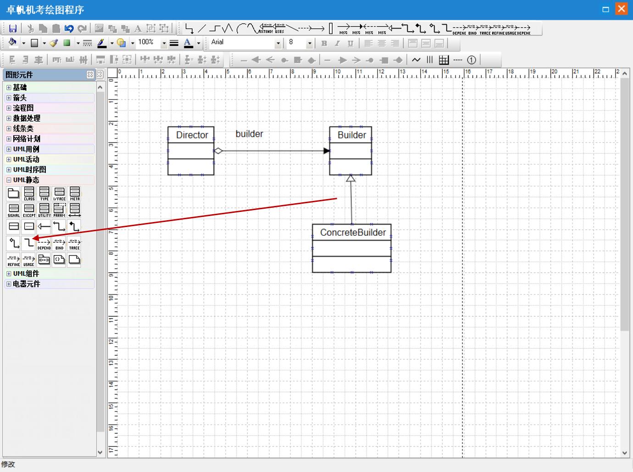Select the UTILITY shape in palette
The height and width of the screenshot is (472, 633).
44,210
